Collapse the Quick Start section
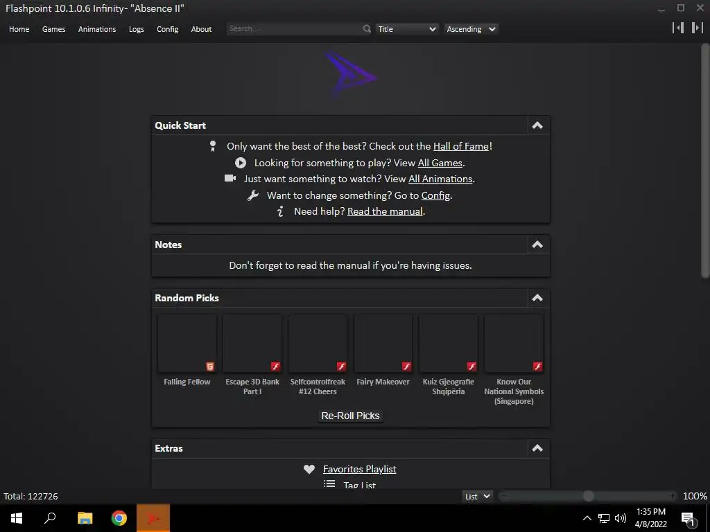This screenshot has height=532, width=710. pyautogui.click(x=537, y=125)
